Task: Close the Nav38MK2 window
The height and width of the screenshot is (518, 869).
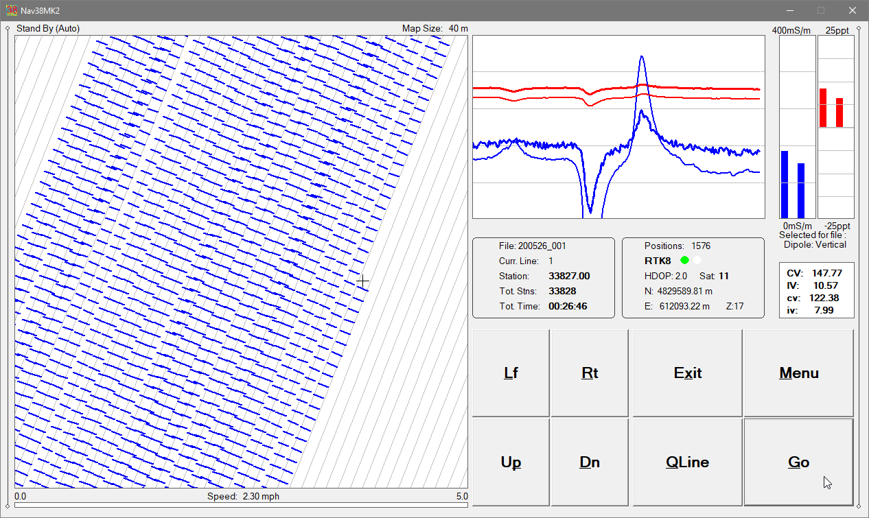Action: click(x=853, y=10)
